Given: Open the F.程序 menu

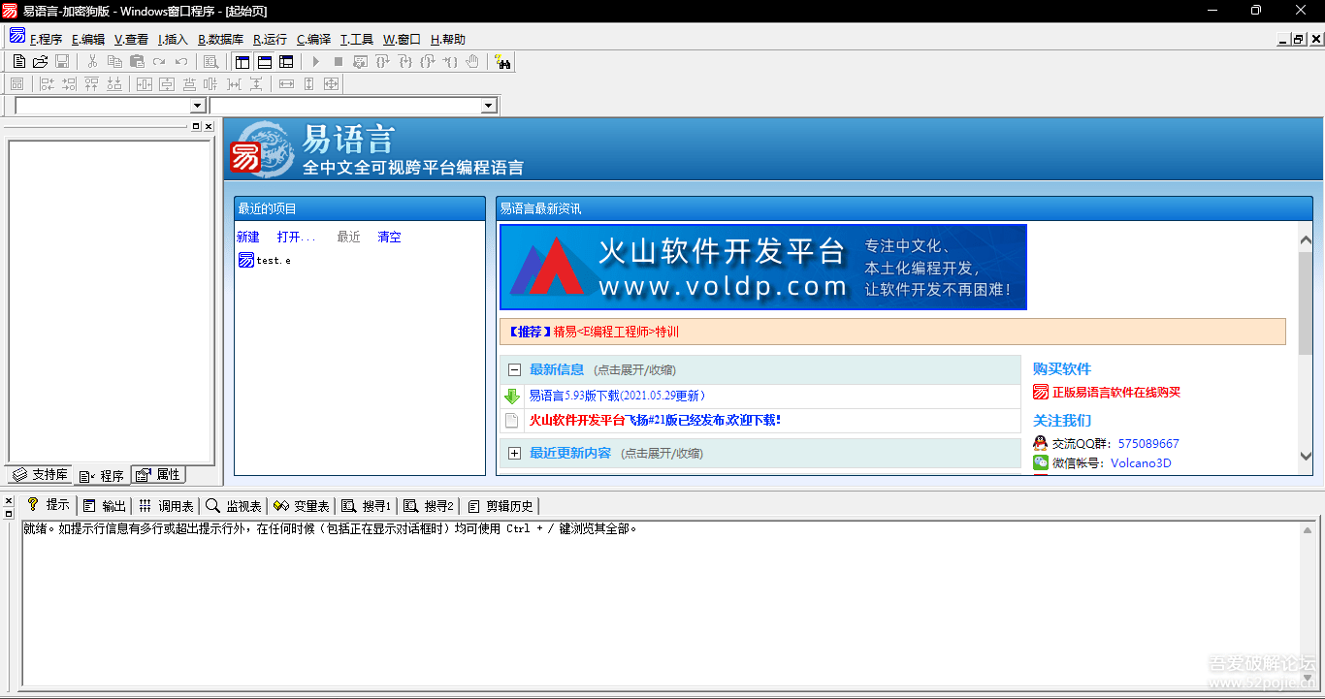Looking at the screenshot, I should point(46,39).
